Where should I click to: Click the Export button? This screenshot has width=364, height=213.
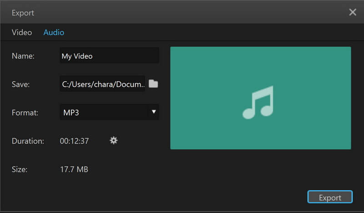[x=330, y=197]
